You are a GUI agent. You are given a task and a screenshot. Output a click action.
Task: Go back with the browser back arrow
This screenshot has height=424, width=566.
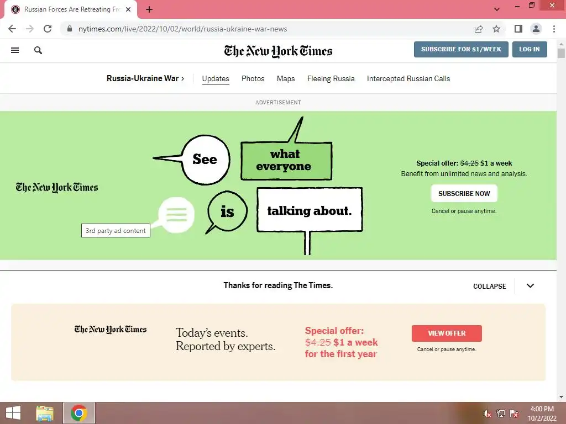(12, 29)
